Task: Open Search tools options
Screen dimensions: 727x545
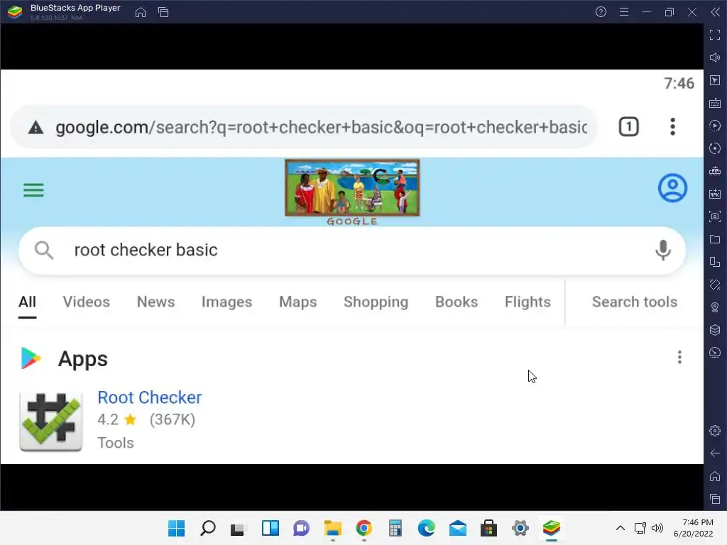Action: tap(635, 302)
